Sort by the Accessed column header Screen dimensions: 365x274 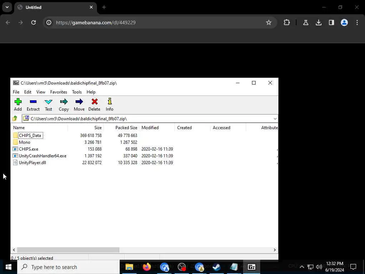point(228,128)
